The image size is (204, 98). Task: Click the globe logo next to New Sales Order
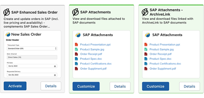pyautogui.click(x=8, y=34)
